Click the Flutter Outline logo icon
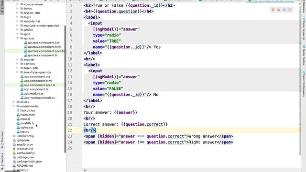The image size is (306, 172). [x=304, y=47]
